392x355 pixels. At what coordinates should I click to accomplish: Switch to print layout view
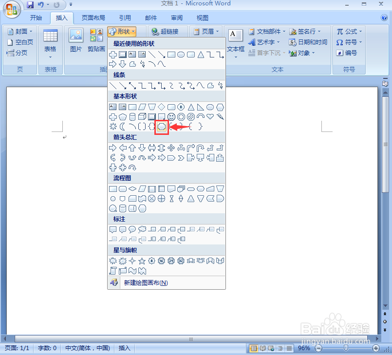click(254, 348)
